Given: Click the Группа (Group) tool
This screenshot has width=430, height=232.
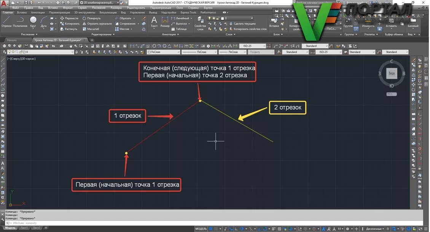Looking at the screenshot, I should (348, 23).
